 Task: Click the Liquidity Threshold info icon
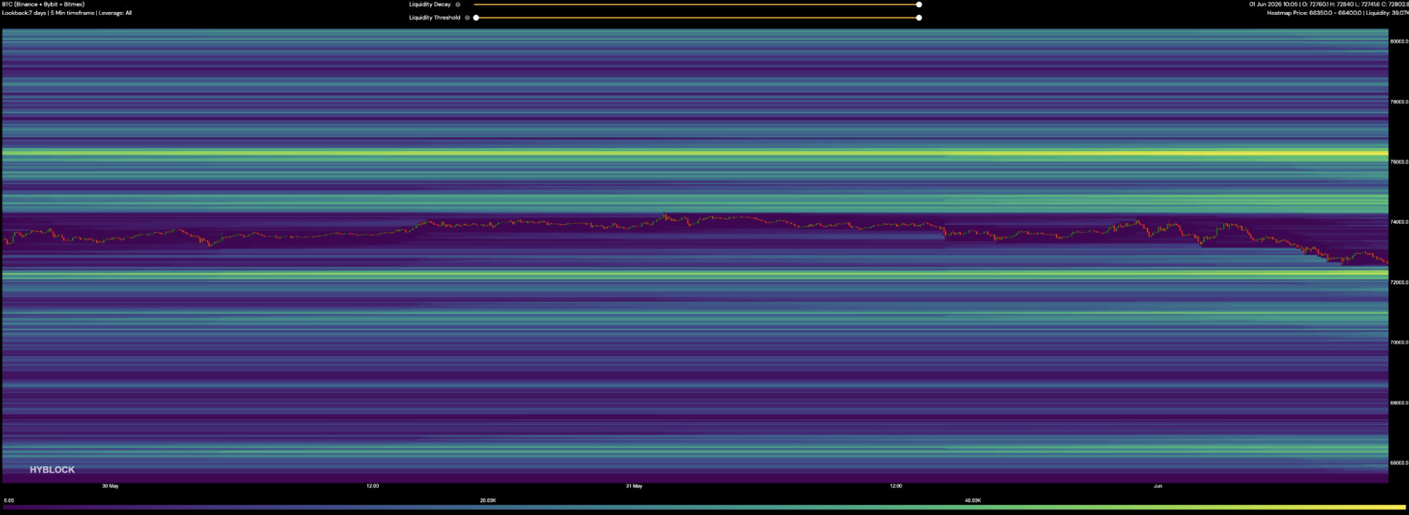[467, 18]
